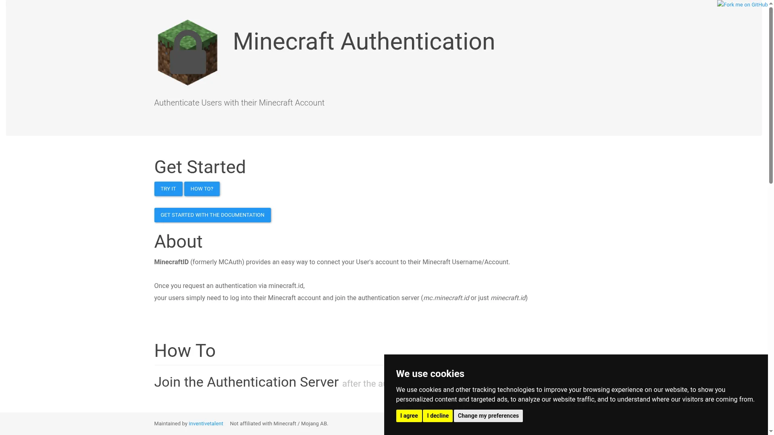This screenshot has height=435, width=774.
Task: Click the We use cookies title
Action: [430, 374]
